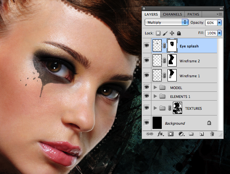Click the Background layer black thumbnail

click(x=157, y=123)
